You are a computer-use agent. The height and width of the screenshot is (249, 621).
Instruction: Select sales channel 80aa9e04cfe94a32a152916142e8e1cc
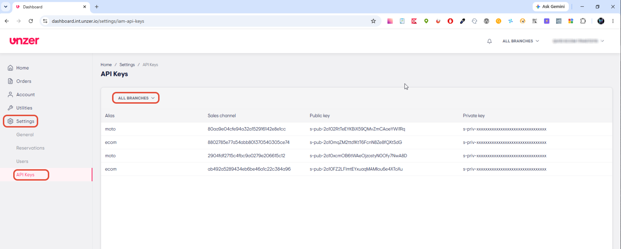tap(247, 129)
